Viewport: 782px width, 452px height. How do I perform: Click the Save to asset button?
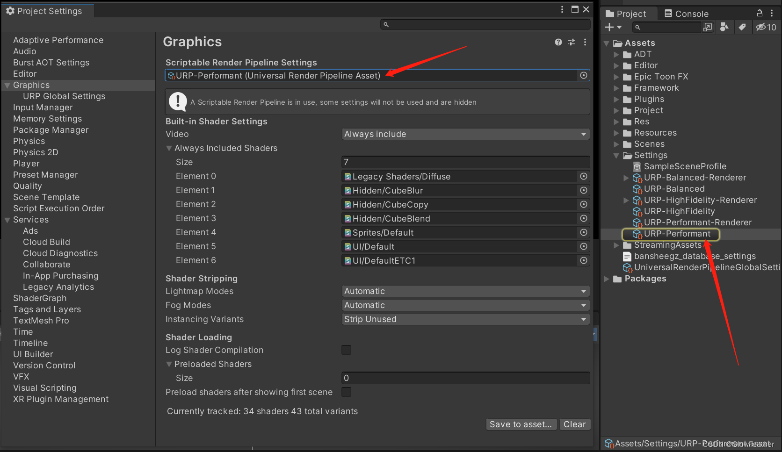tap(521, 424)
